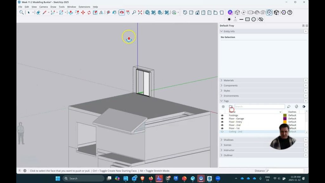Select the Push/Pull tool
Image resolution: width=325 pixels, height=183 pixels.
tap(70, 12)
